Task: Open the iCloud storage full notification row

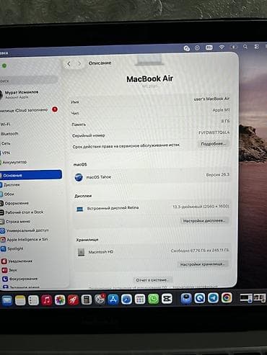Action: click(29, 110)
